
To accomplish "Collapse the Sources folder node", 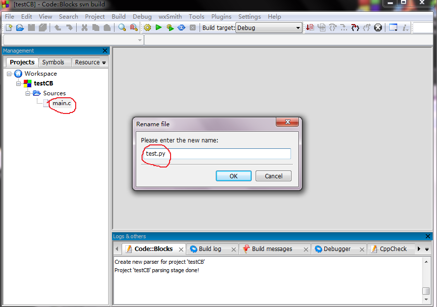I will (28, 93).
